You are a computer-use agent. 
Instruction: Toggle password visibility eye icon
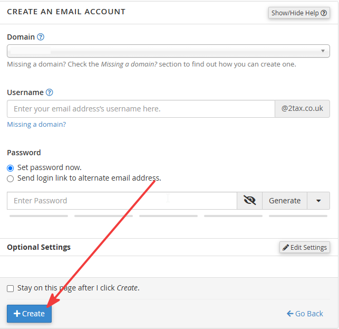(x=249, y=201)
